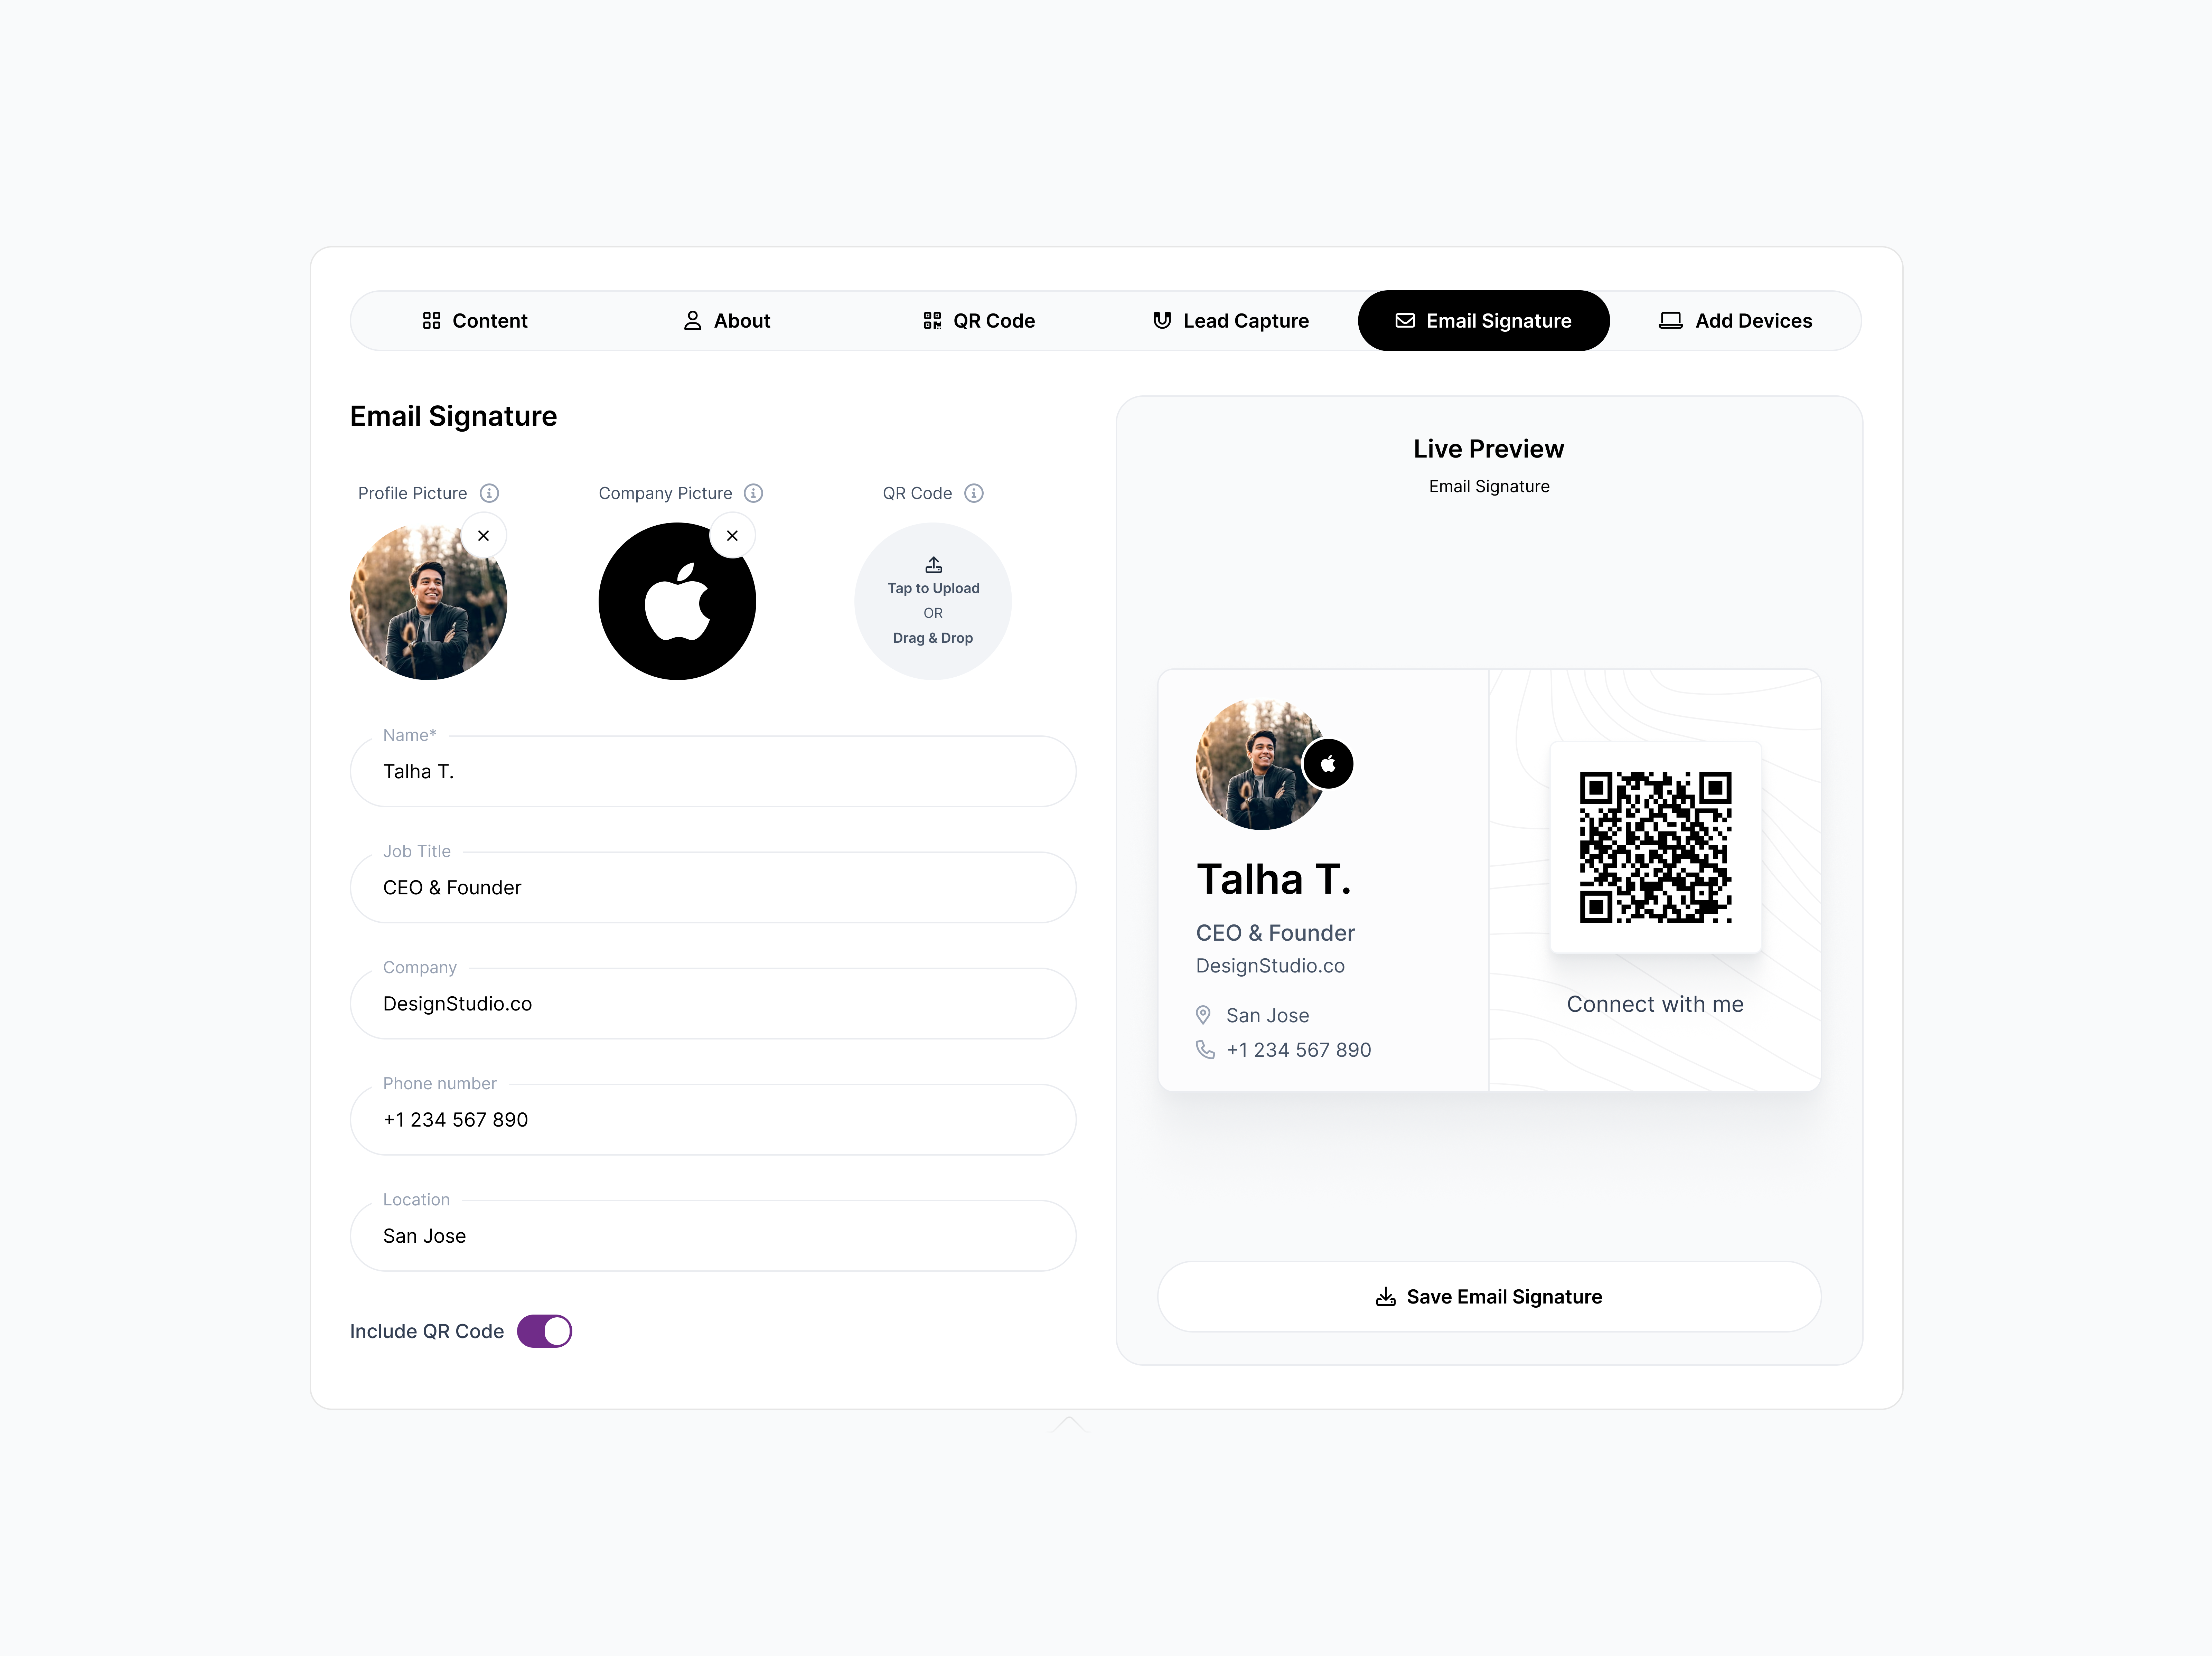Click the QR code image in preview

1656,847
